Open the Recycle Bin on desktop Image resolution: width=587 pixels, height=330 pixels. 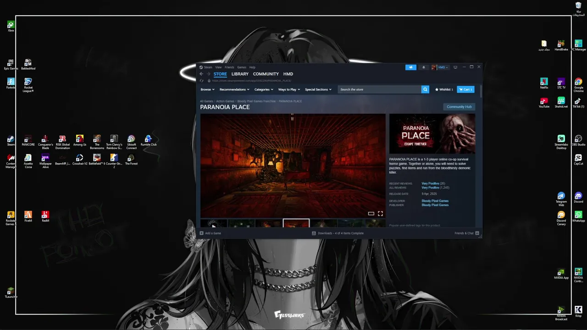[x=578, y=9]
